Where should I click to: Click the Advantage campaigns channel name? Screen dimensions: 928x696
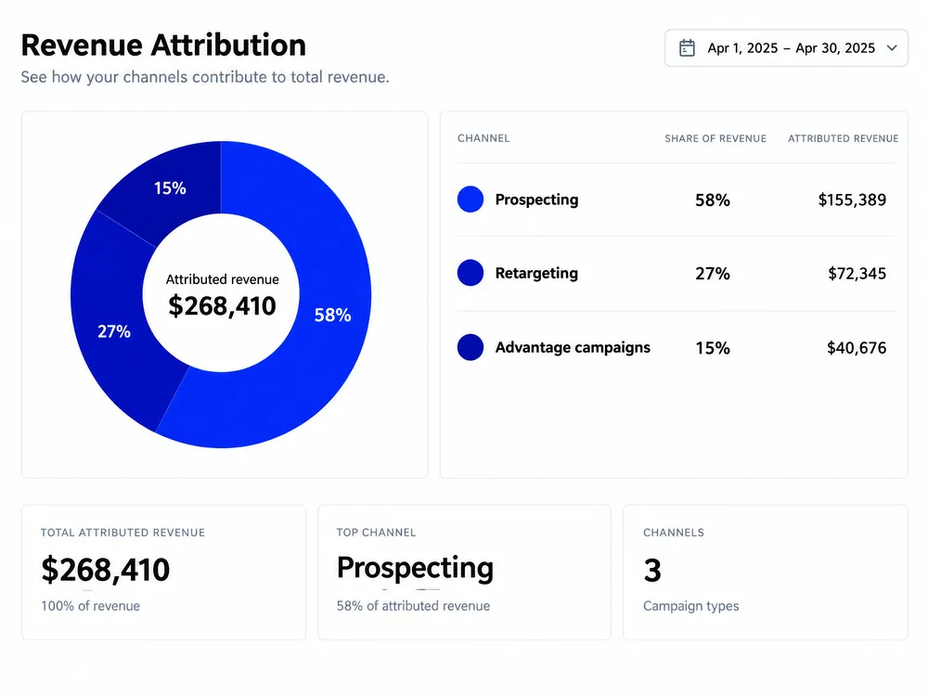573,347
